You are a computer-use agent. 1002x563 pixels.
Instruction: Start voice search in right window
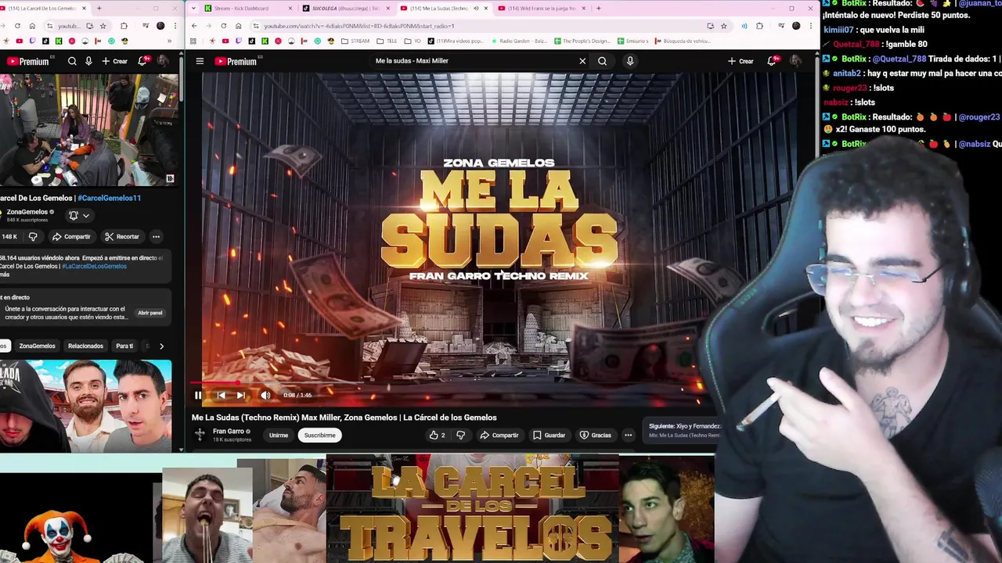tap(630, 61)
